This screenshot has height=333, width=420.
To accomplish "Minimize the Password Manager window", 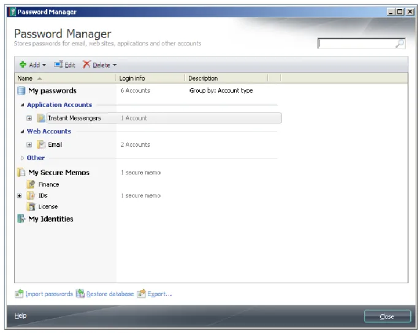I will [x=391, y=12].
